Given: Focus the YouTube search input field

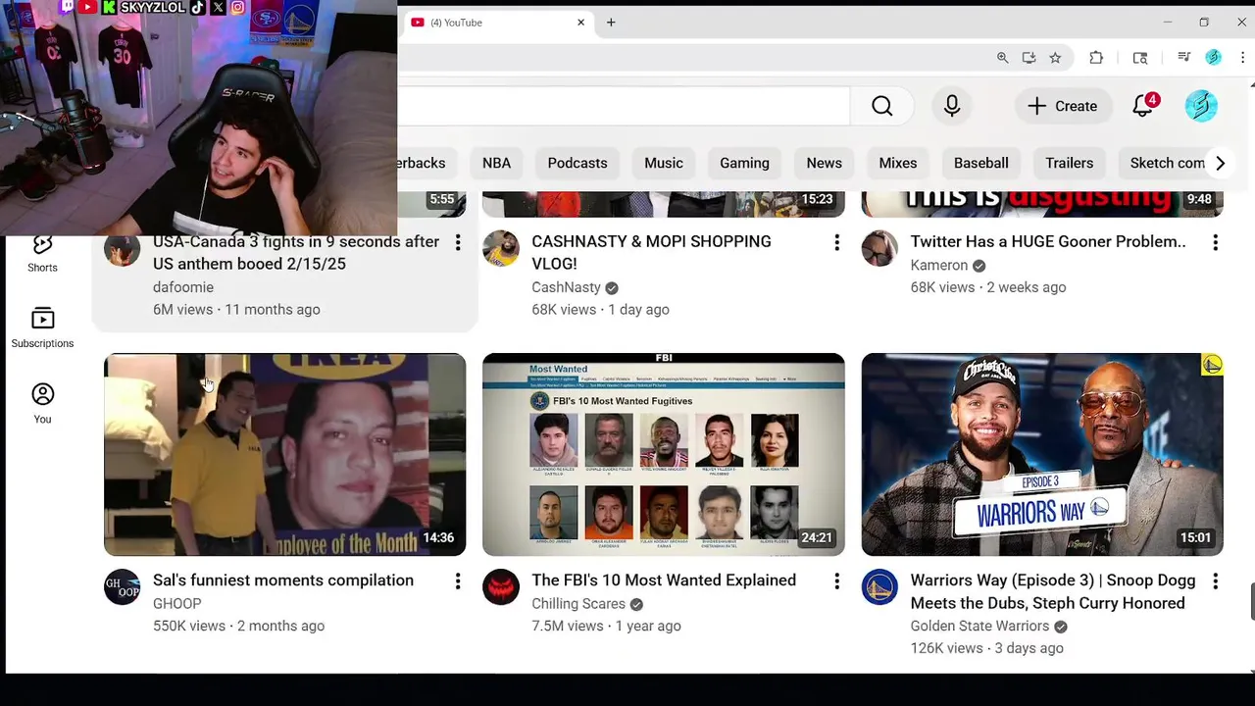Looking at the screenshot, I should click(x=624, y=106).
